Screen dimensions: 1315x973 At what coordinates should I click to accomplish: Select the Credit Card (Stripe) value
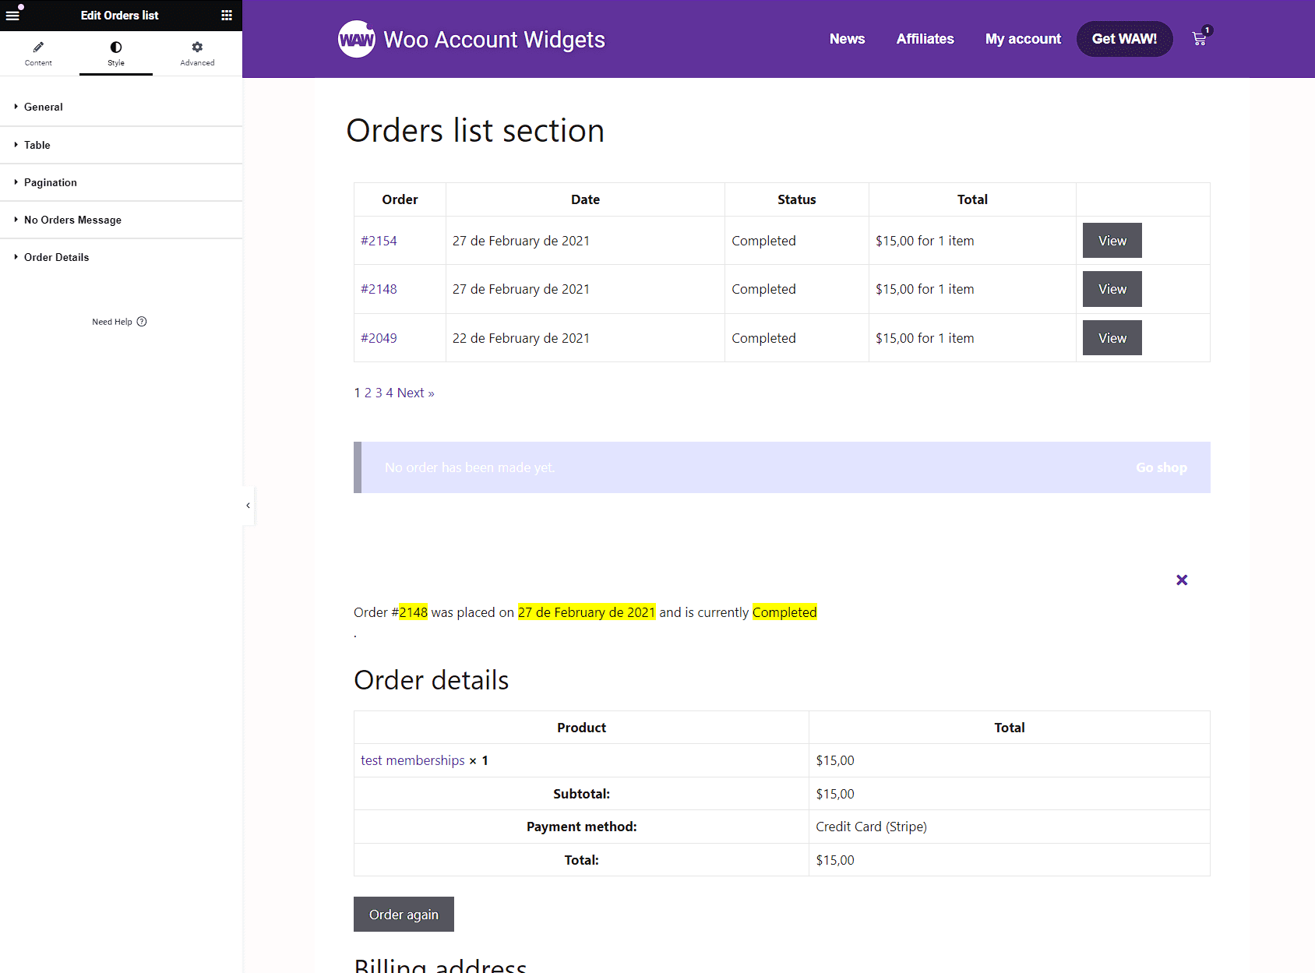(871, 827)
